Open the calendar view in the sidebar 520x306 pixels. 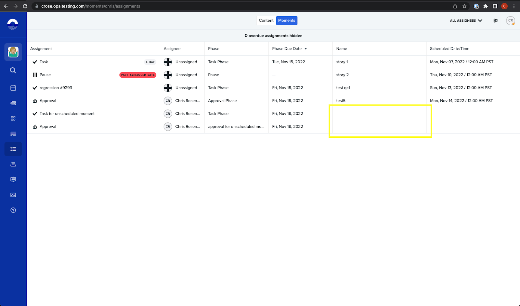(x=13, y=88)
